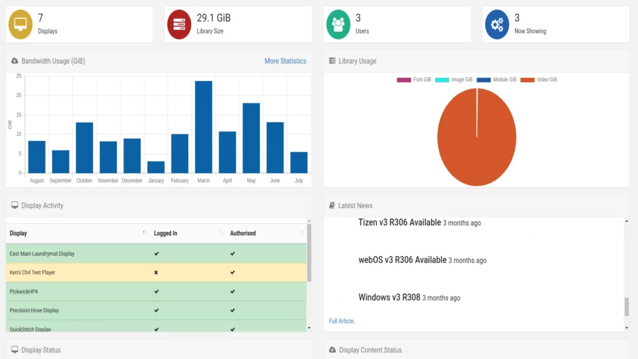Viewport: 638px width, 359px height.
Task: Open the More Statistics link
Action: [285, 61]
